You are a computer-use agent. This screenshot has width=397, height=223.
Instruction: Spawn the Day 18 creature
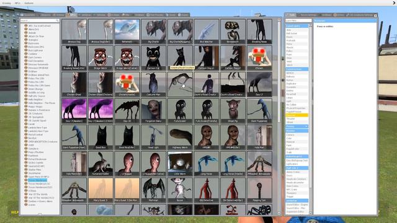tap(127, 111)
